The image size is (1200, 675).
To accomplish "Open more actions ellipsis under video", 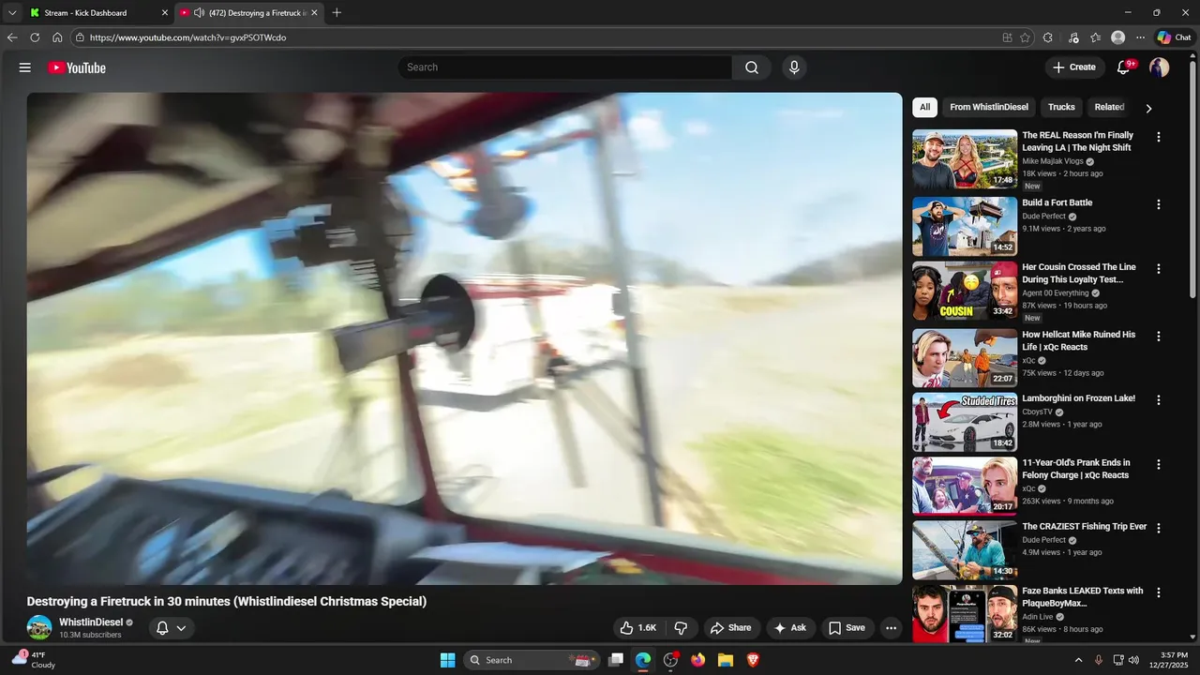I will click(x=892, y=628).
